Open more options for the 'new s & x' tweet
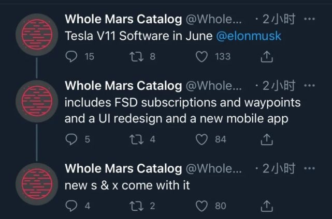This screenshot has width=332, height=219. coord(309,168)
